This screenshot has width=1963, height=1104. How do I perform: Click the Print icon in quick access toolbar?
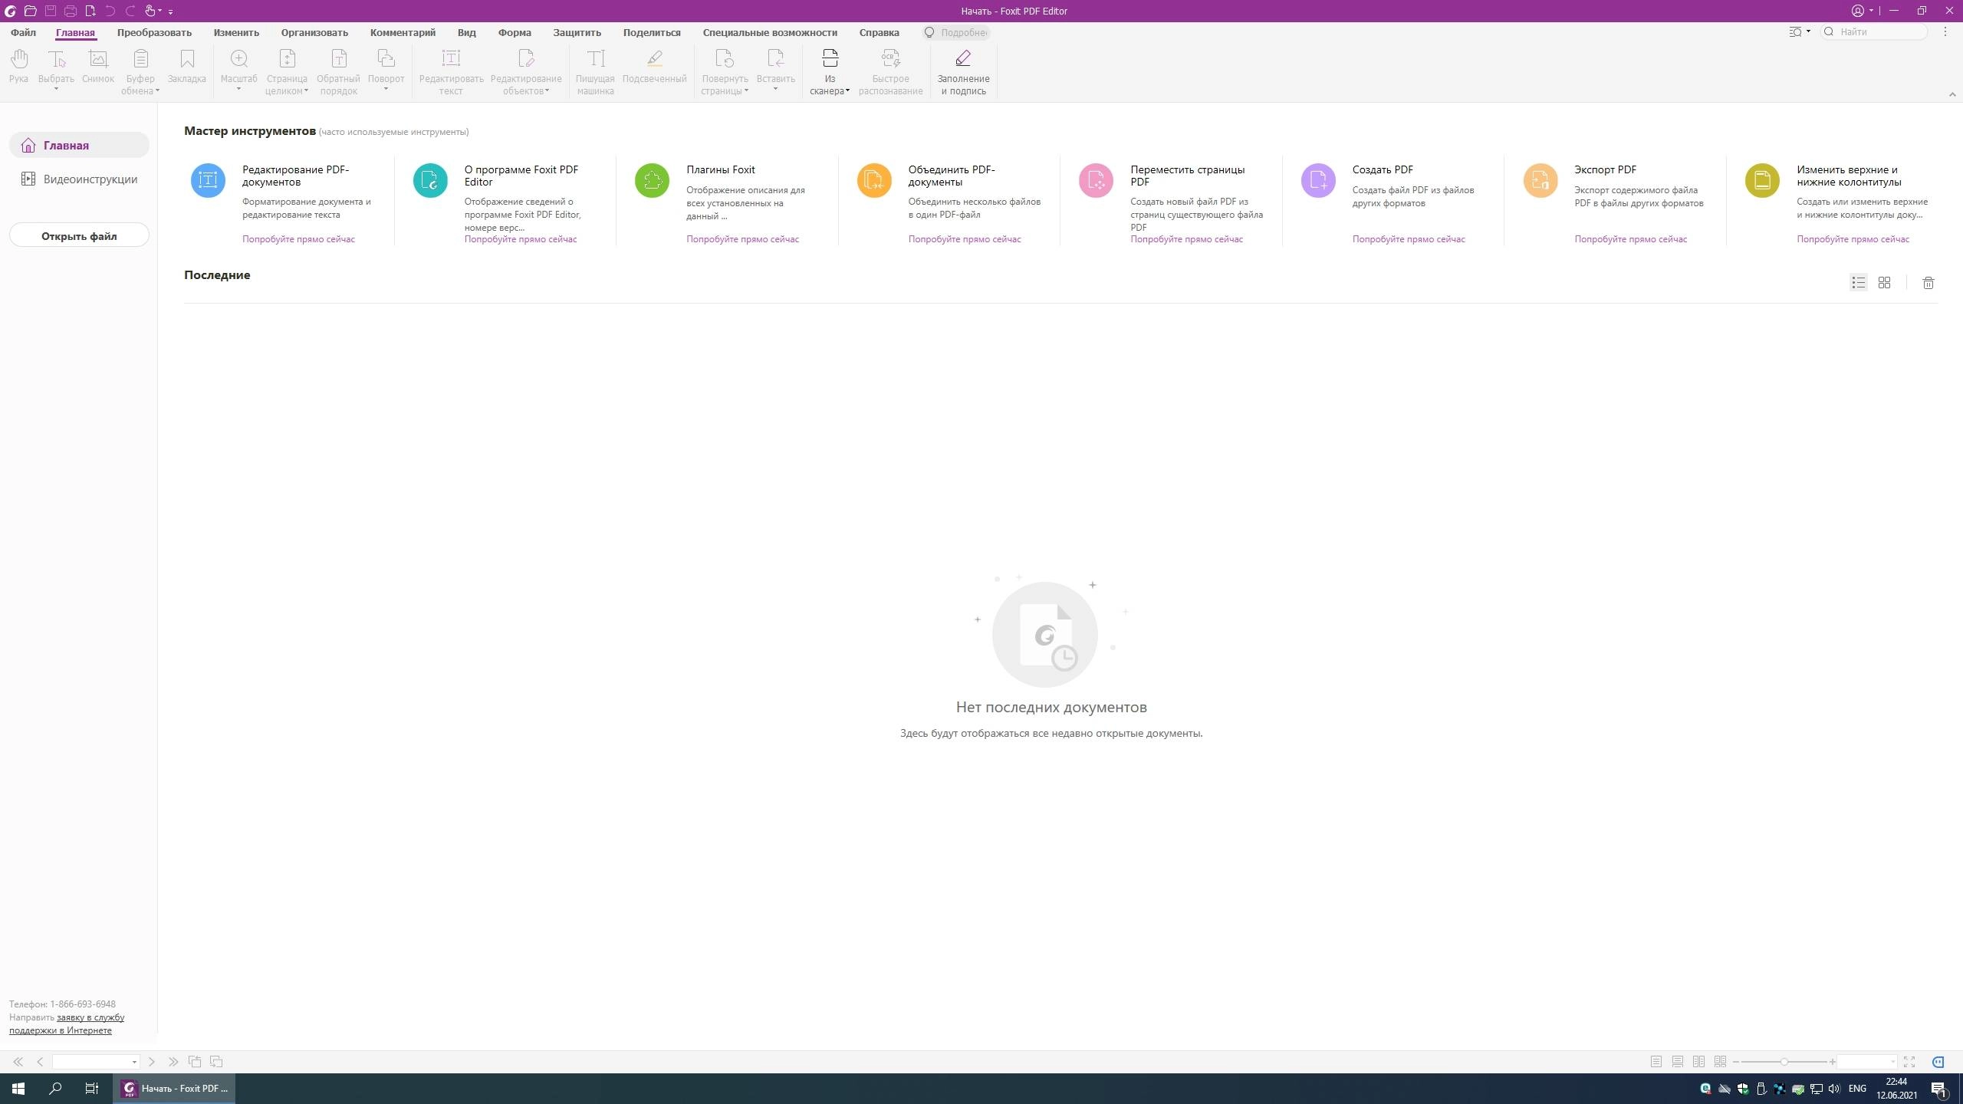[71, 11]
